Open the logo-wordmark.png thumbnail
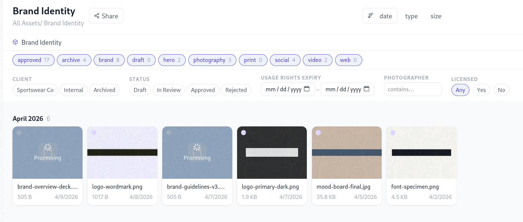Viewport: 523px width, 222px height. (x=122, y=152)
